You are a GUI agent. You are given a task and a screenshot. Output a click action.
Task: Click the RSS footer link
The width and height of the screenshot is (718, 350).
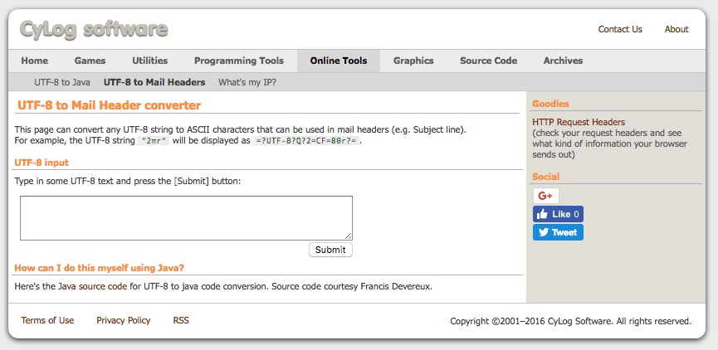181,320
